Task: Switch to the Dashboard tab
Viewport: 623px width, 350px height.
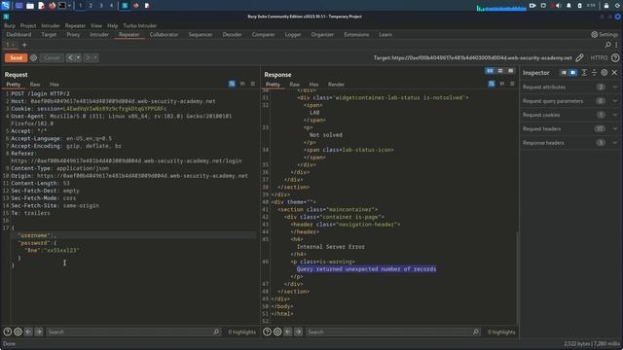Action: [x=18, y=35]
